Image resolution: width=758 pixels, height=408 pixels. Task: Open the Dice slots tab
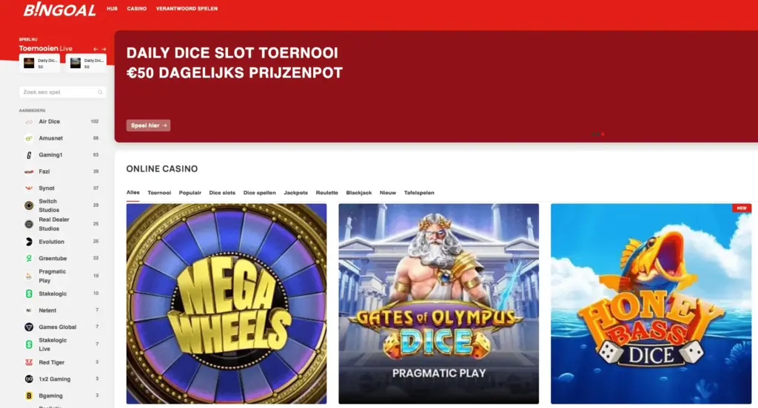[222, 193]
